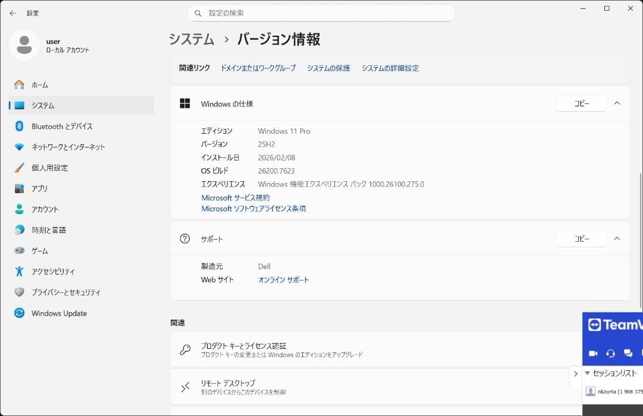Open TeamViewer audio controls via headset icon
The height and width of the screenshot is (416, 643).
pos(611,353)
